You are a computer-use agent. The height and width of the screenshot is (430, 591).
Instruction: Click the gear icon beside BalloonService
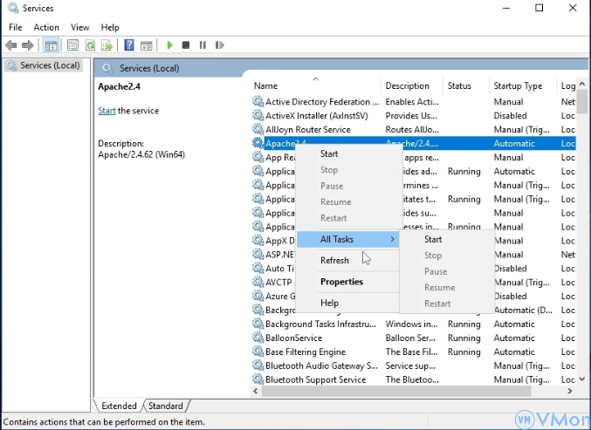tap(258, 338)
